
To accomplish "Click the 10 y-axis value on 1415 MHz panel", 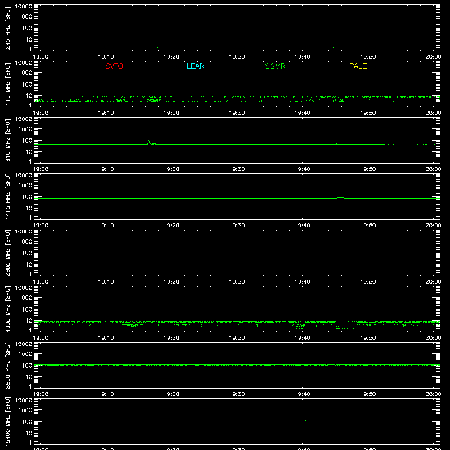I will pos(29,208).
